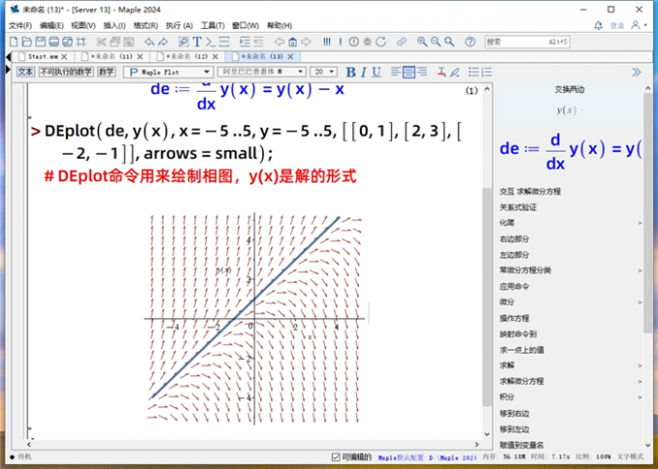Click the text T insert icon
658x469 pixels.
pyautogui.click(x=197, y=42)
